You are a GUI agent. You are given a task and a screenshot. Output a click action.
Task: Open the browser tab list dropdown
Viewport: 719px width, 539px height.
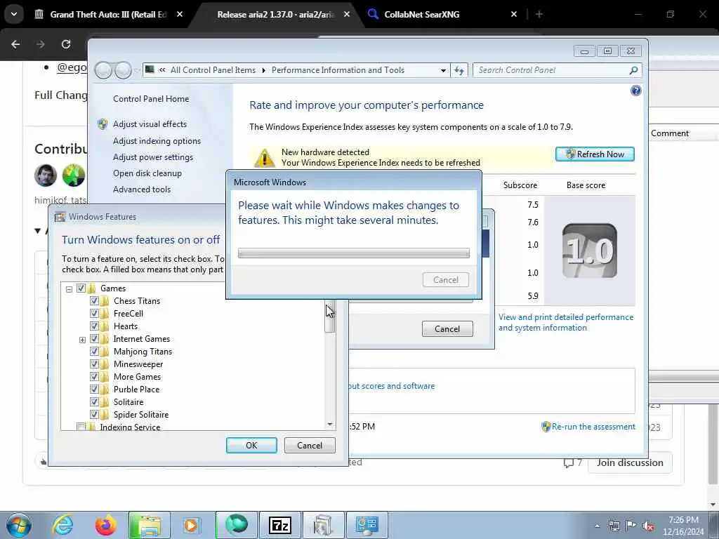[14, 14]
